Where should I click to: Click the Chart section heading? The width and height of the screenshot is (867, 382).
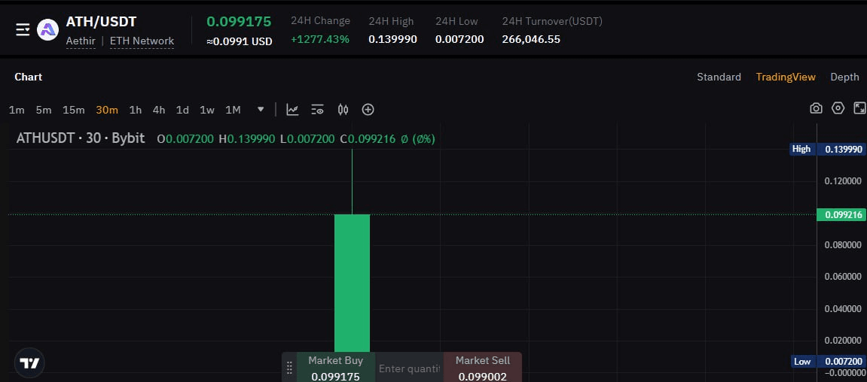[28, 77]
